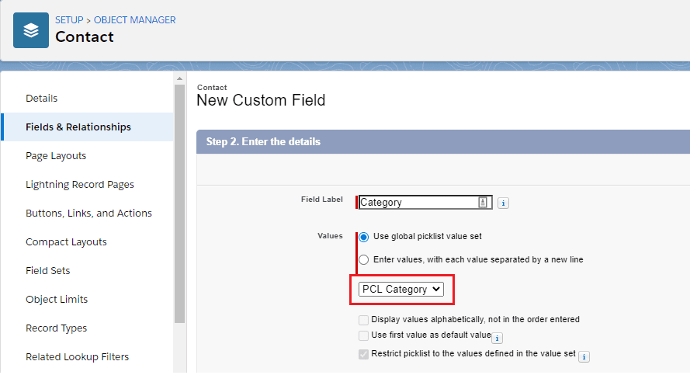Click the OBJECT MANAGER breadcrumb link
Screen dimensions: 690x375
pos(135,19)
